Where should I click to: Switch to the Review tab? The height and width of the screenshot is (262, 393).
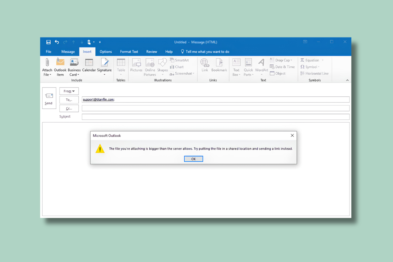[x=152, y=52]
